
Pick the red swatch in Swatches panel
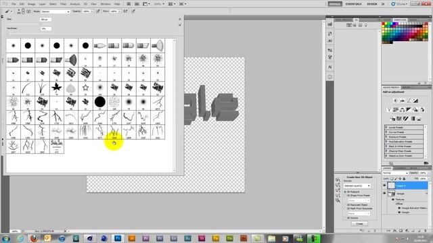point(384,24)
